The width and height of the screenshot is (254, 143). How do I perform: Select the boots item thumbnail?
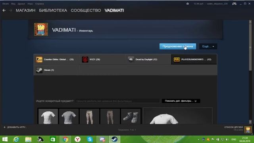click(131, 116)
